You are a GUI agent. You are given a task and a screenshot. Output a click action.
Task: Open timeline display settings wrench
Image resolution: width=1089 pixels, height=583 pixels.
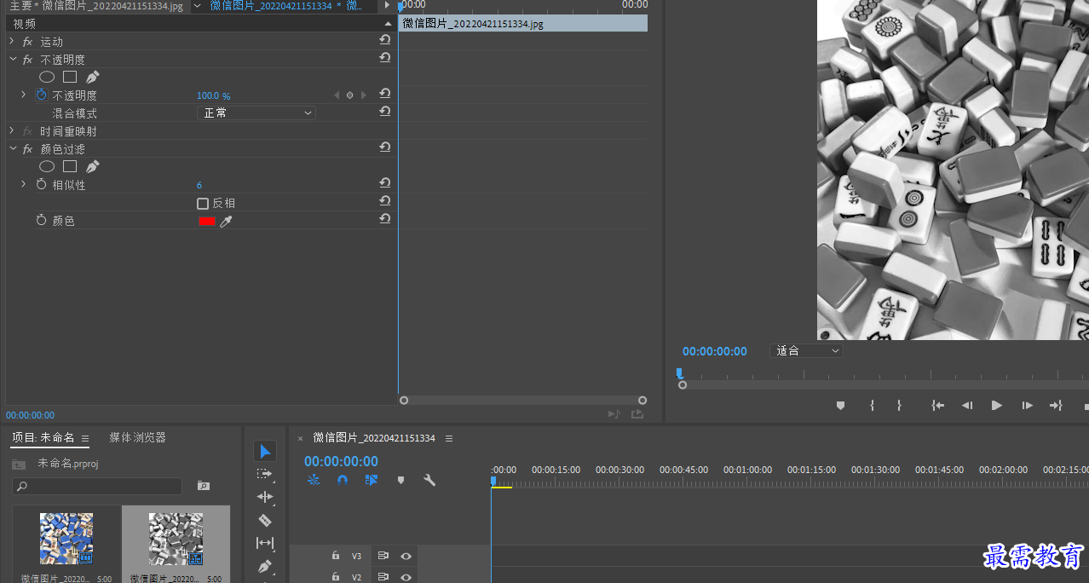point(429,480)
